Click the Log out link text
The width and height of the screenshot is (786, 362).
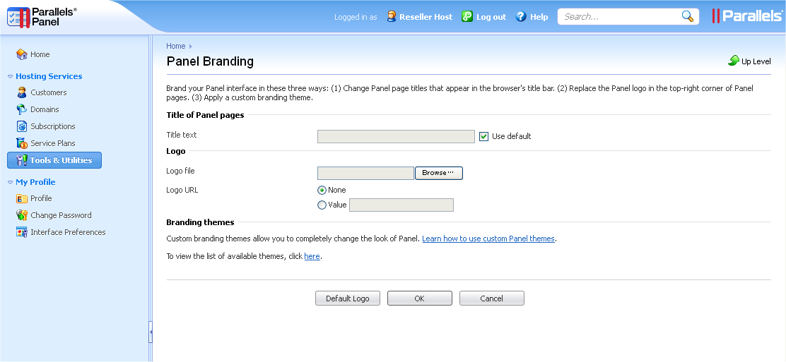tap(491, 17)
